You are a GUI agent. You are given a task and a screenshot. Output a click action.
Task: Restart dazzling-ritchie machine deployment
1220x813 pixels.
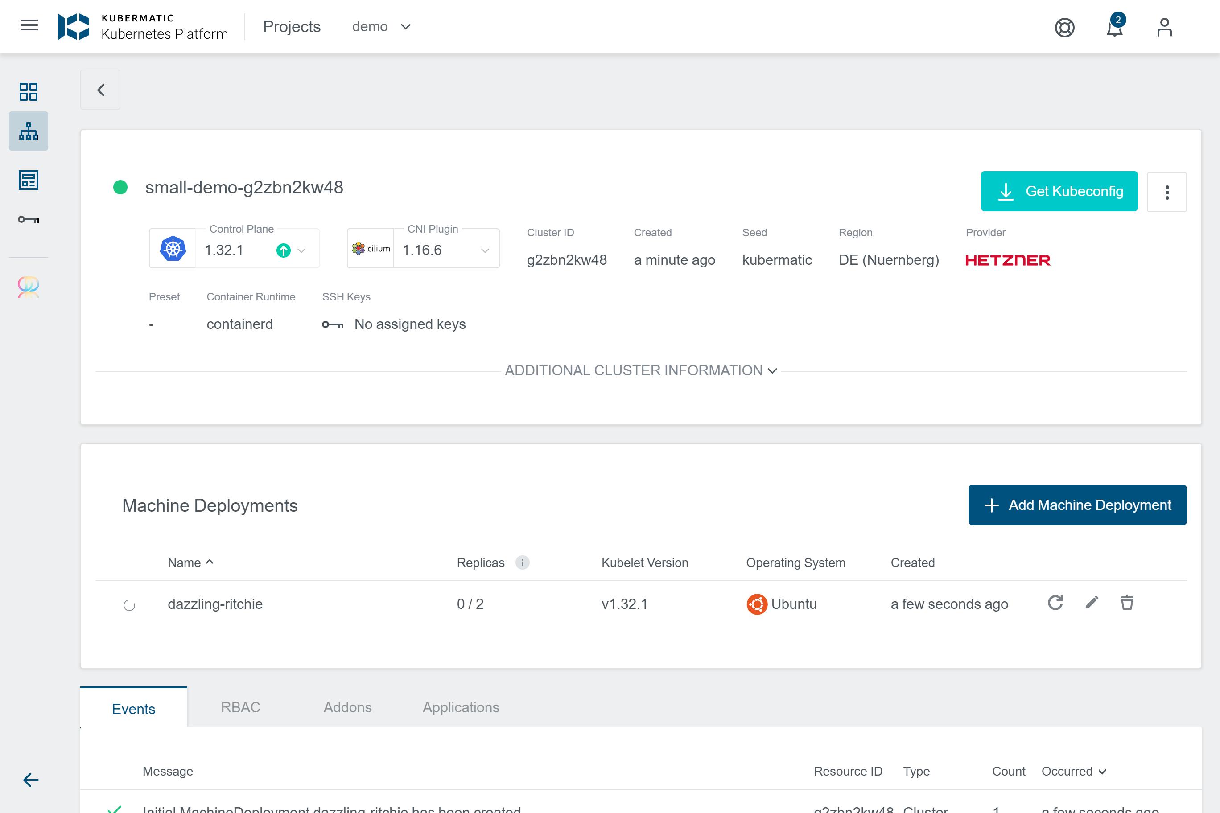1055,603
